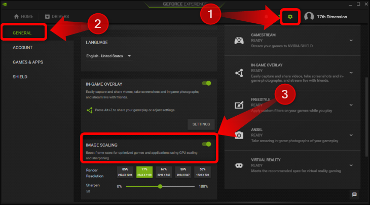Click the Gamestream controller icon

click(239, 41)
